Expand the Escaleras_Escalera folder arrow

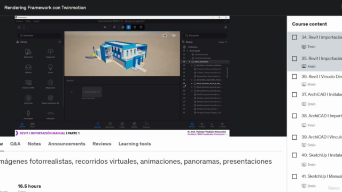[192, 65]
